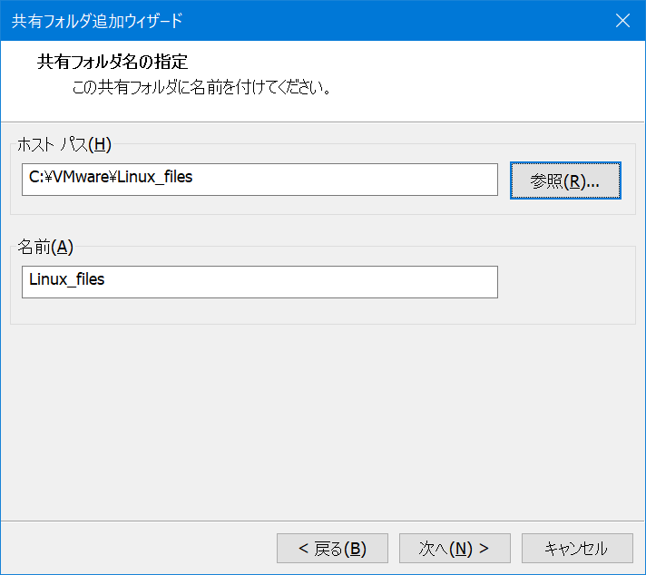Focus the 名前 text input field
The width and height of the screenshot is (646, 575).
click(259, 282)
